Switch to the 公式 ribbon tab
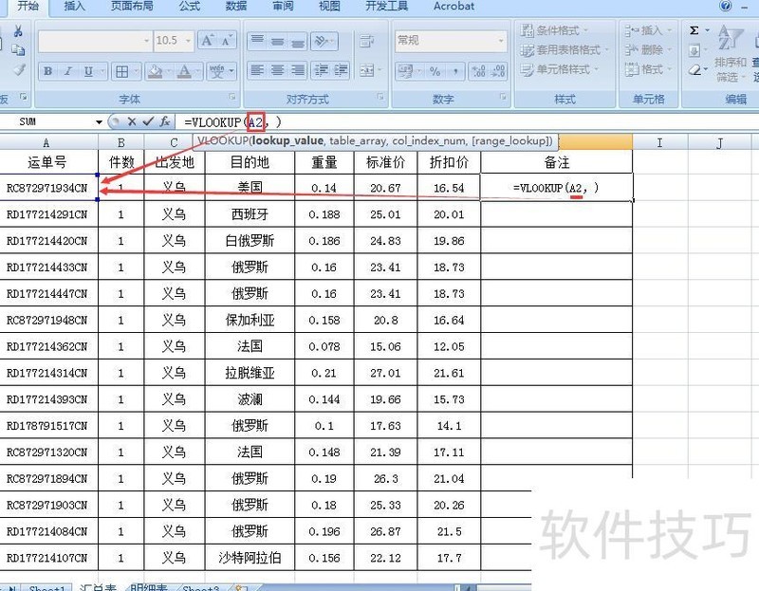Screen dimensions: 759x591 [x=188, y=7]
